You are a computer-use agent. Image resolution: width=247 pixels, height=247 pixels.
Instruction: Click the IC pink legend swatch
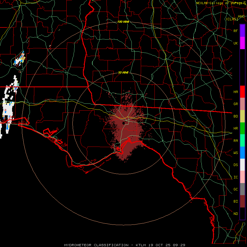coord(242,177)
